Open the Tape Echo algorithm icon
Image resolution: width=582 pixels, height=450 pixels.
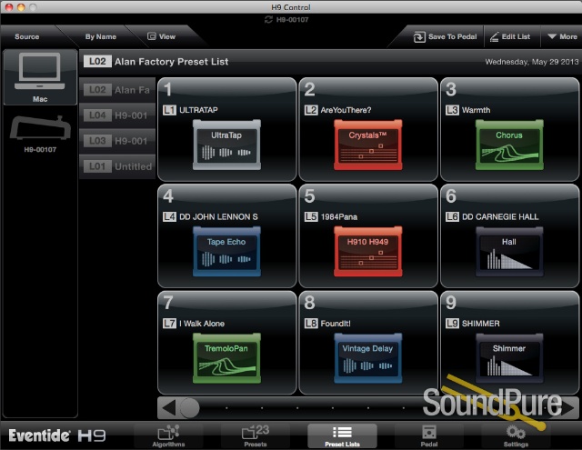pos(226,252)
